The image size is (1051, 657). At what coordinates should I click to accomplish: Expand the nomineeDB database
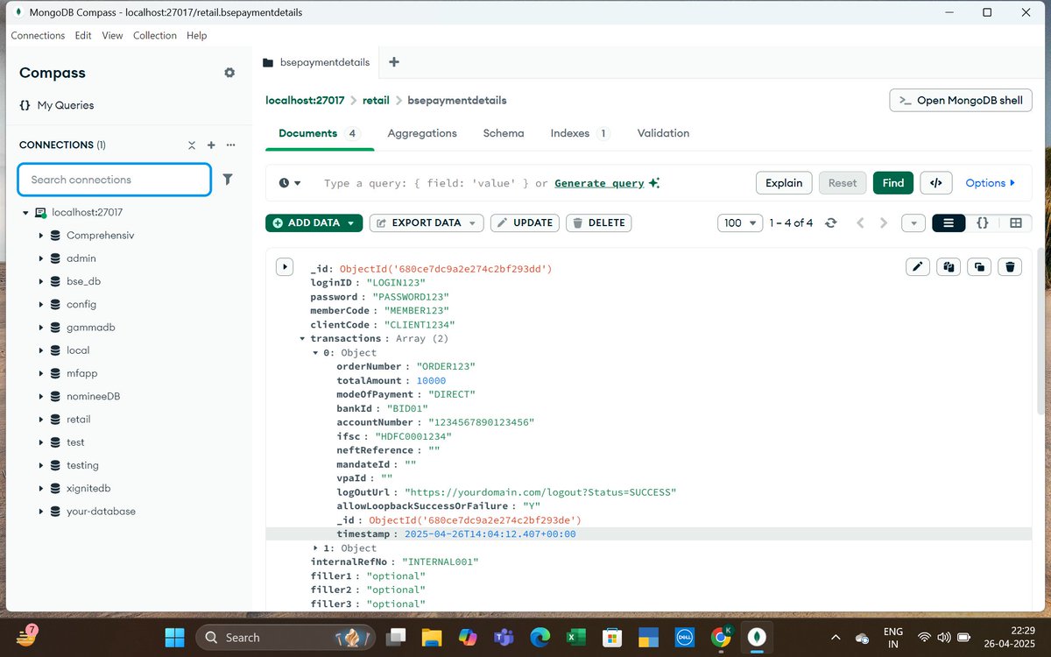[41, 396]
